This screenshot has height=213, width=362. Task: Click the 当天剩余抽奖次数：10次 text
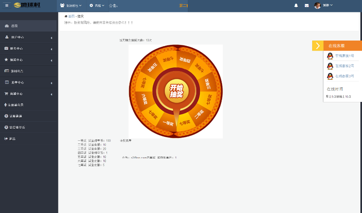[x=136, y=40]
